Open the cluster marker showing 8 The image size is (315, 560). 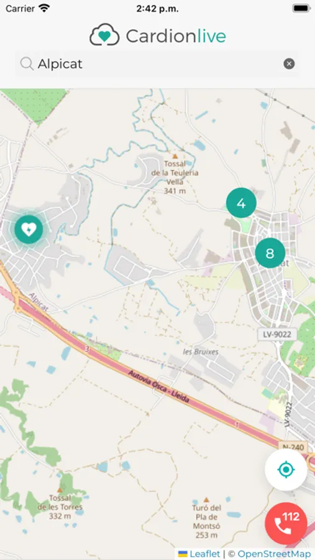pos(270,253)
